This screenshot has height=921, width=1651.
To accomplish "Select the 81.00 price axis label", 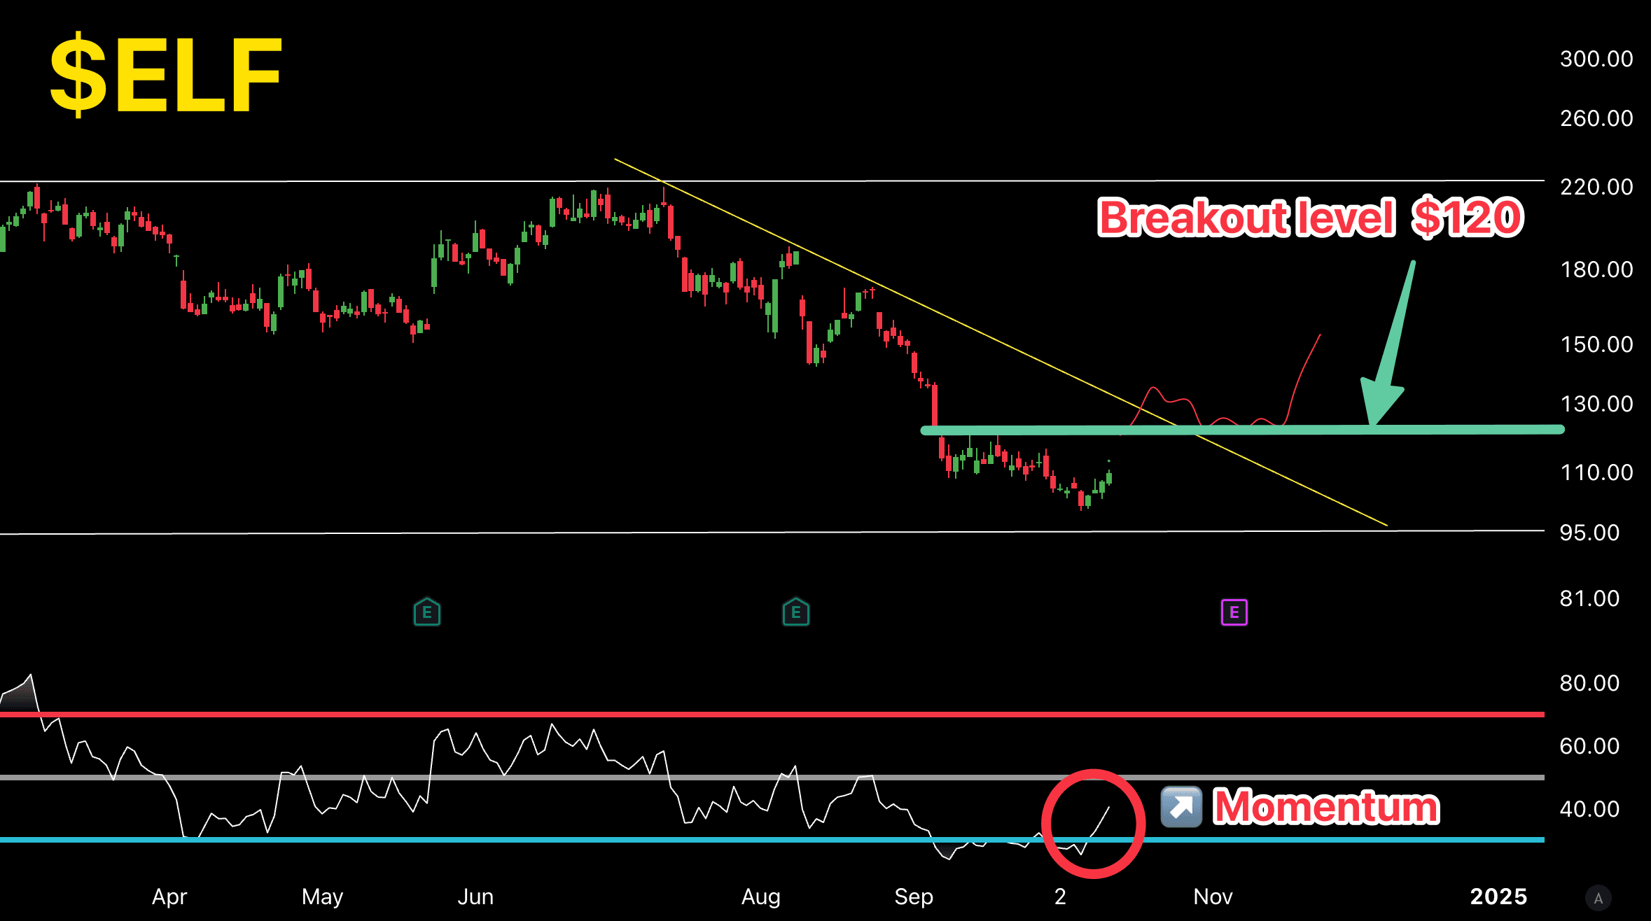I will 1589,598.
